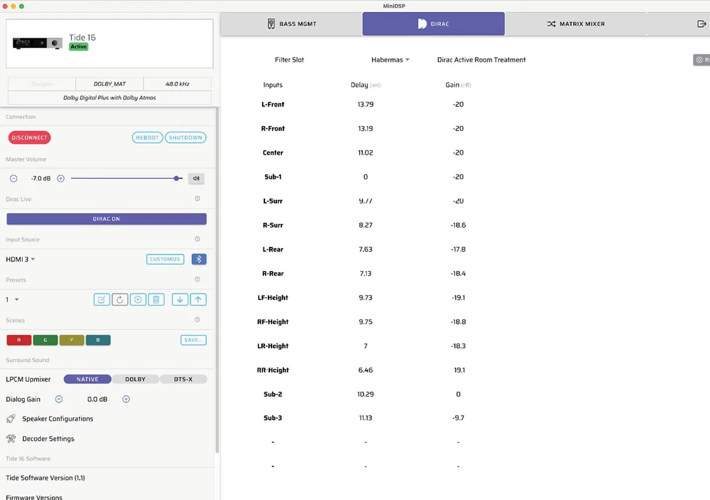This screenshot has width=710, height=500.
Task: Select DOLBY LPCM upmixer mode
Action: click(135, 379)
